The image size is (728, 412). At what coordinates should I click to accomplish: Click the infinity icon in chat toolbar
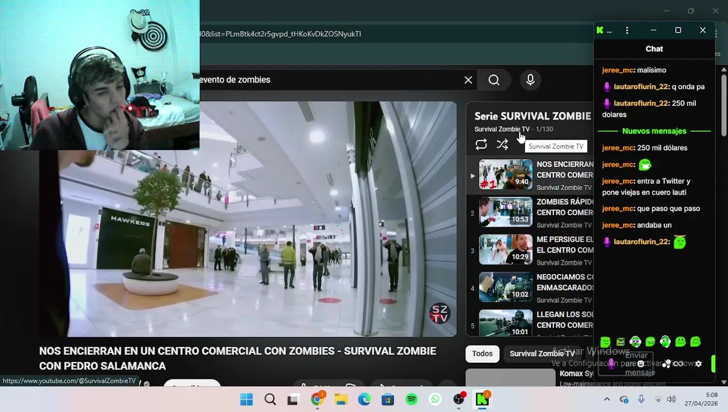pyautogui.click(x=678, y=364)
